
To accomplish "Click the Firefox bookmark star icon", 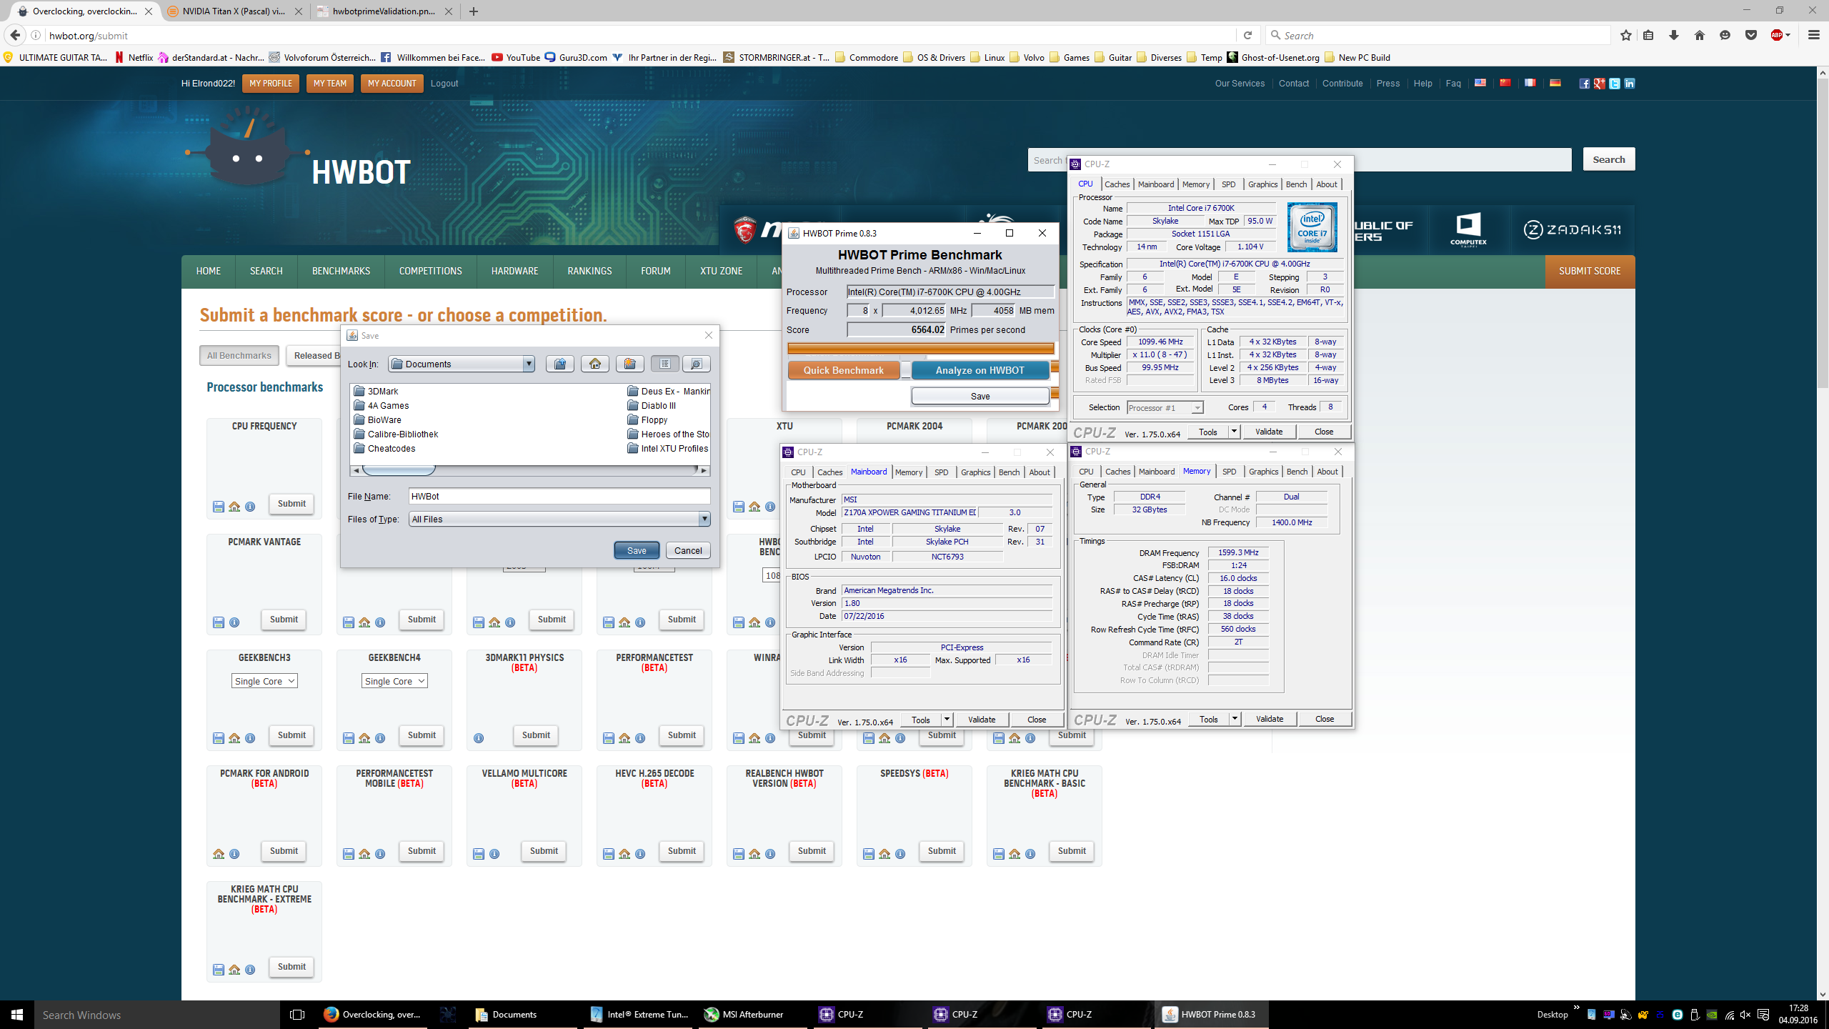I will (1626, 35).
